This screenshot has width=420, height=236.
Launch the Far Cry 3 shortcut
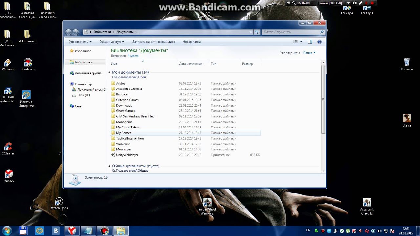(x=367, y=10)
